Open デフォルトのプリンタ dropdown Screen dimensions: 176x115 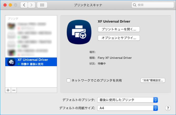click(128, 100)
